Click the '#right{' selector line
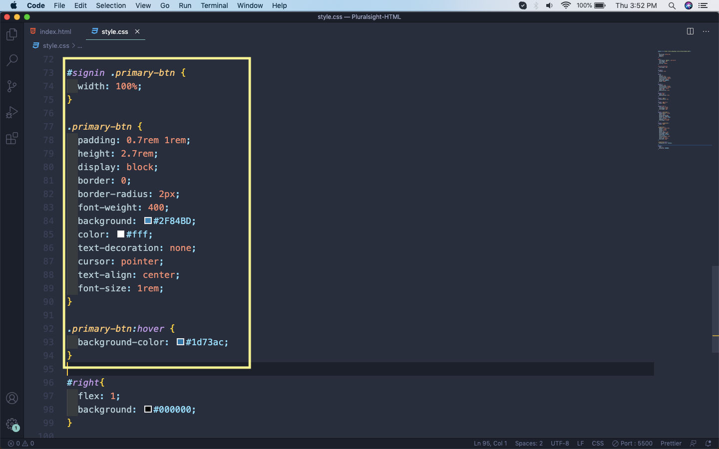 coord(85,382)
